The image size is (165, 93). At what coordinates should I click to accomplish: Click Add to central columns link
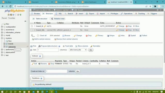[x=41, y=39]
